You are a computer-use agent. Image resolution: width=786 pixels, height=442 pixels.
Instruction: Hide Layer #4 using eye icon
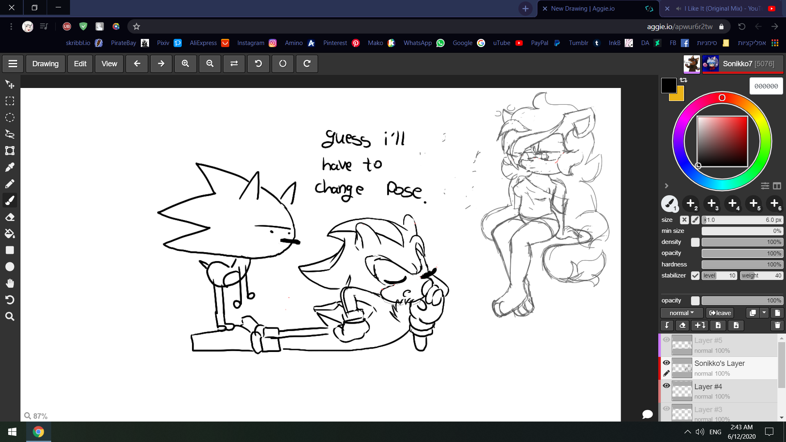(x=666, y=386)
